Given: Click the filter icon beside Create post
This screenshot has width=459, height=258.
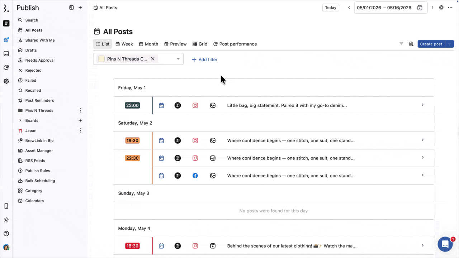Looking at the screenshot, I should pyautogui.click(x=401, y=44).
